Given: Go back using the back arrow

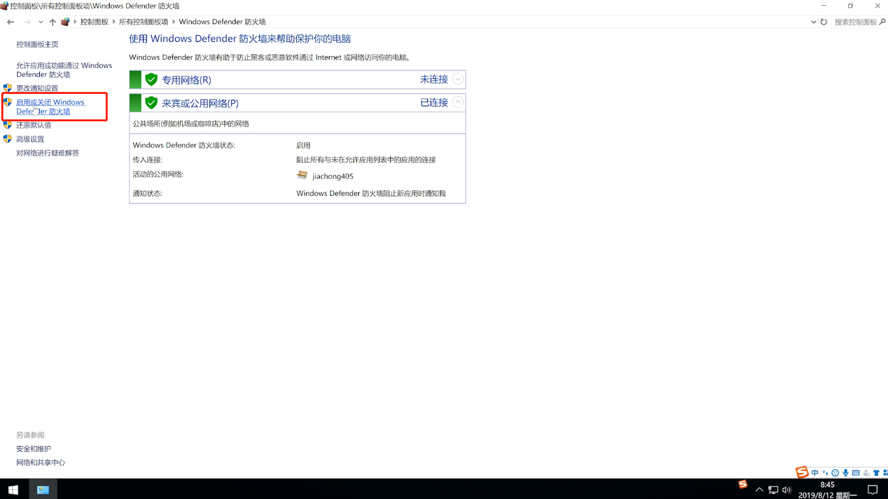Looking at the screenshot, I should (x=10, y=22).
